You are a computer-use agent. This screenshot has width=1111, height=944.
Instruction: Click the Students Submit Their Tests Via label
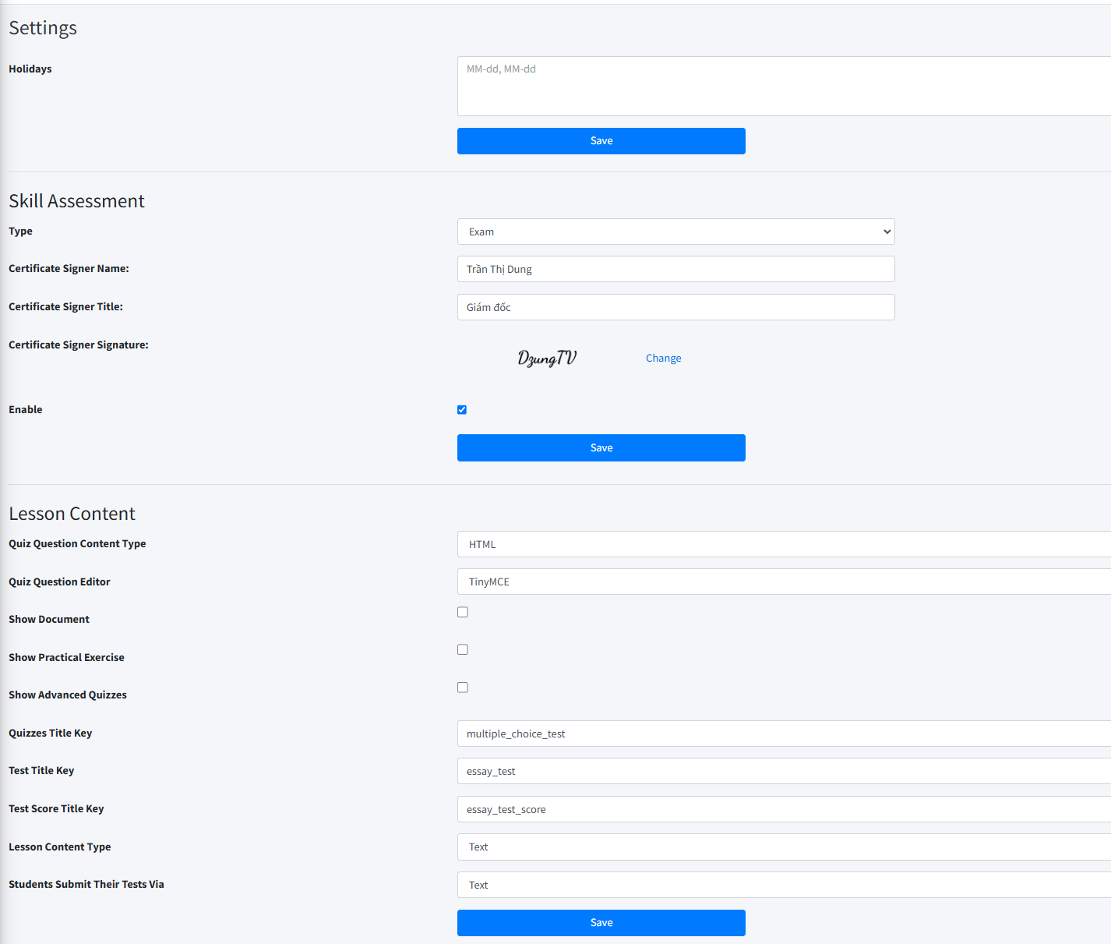86,884
